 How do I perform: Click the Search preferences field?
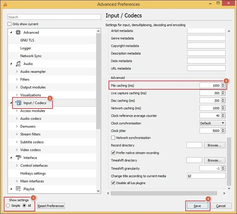tap(54, 17)
